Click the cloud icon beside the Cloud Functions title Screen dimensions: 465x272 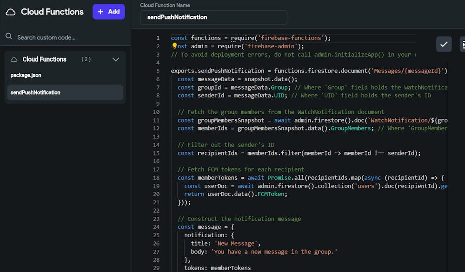(x=10, y=12)
